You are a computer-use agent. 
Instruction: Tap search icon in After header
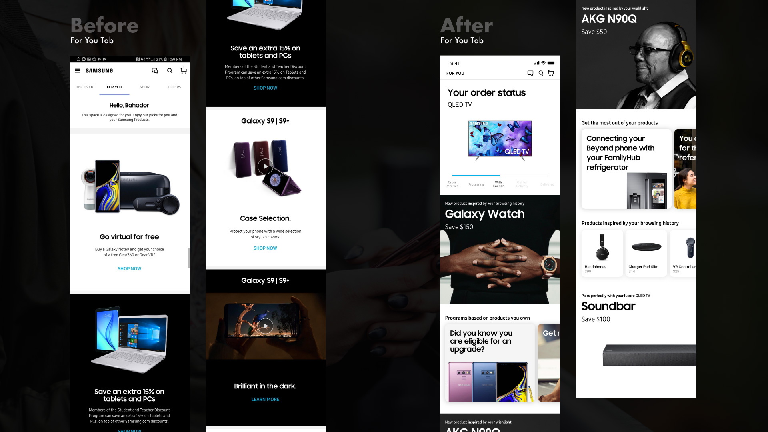click(541, 73)
